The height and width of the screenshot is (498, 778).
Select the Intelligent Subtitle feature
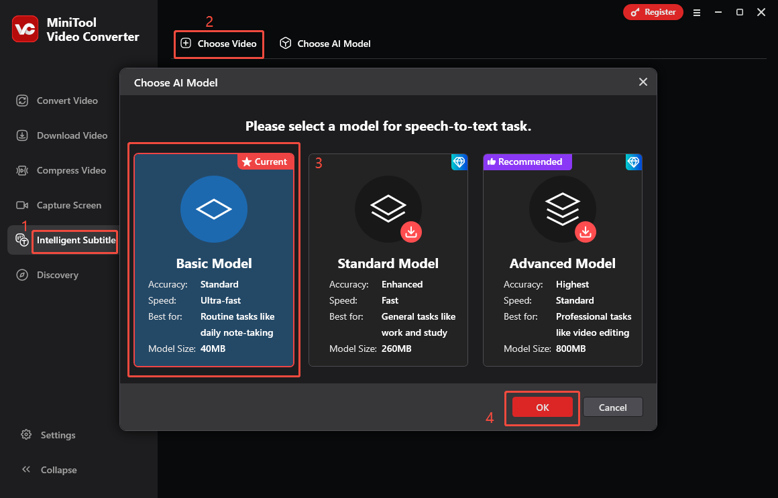coord(74,240)
